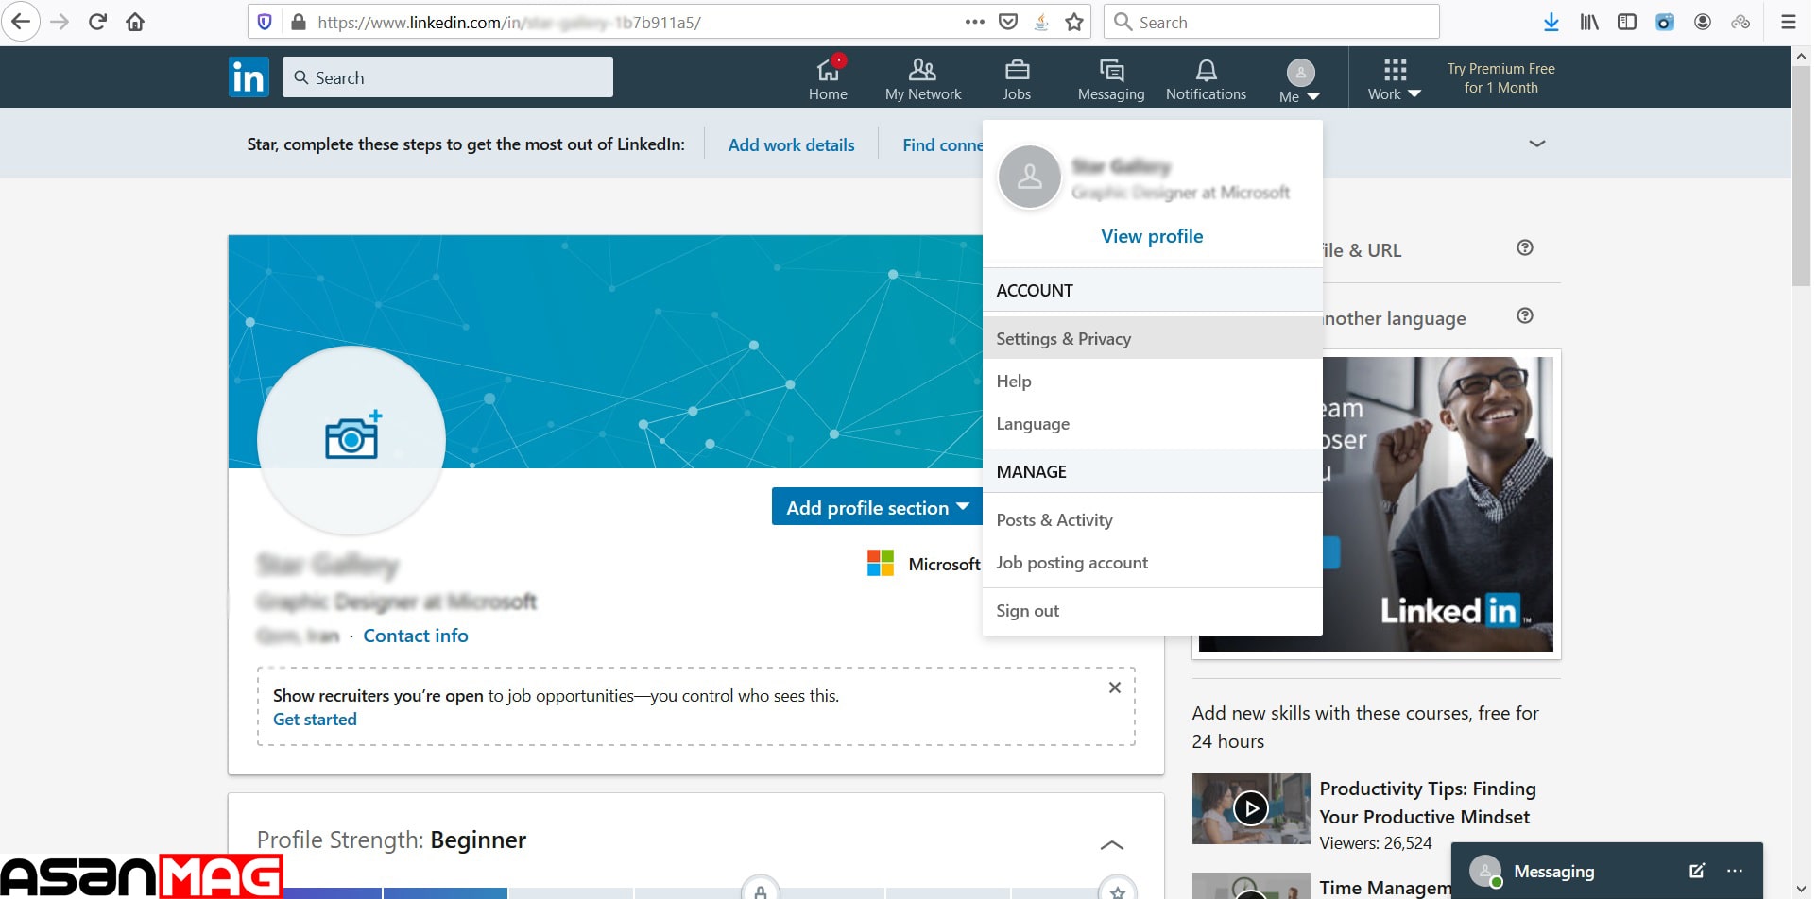Dismiss the open to recruiters box
This screenshot has height=899, width=1817.
click(1115, 687)
